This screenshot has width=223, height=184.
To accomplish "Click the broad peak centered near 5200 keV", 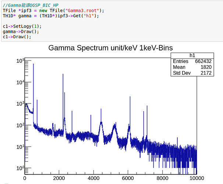I will [114, 127].
